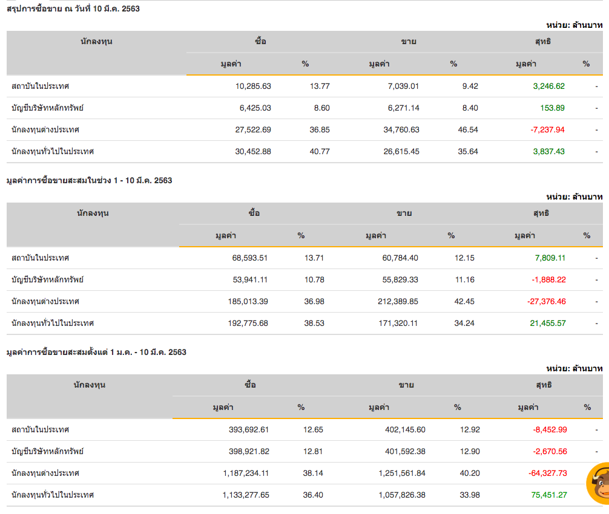609x514 pixels.
Task: Select the net value 7,809.11
Action: (x=550, y=258)
